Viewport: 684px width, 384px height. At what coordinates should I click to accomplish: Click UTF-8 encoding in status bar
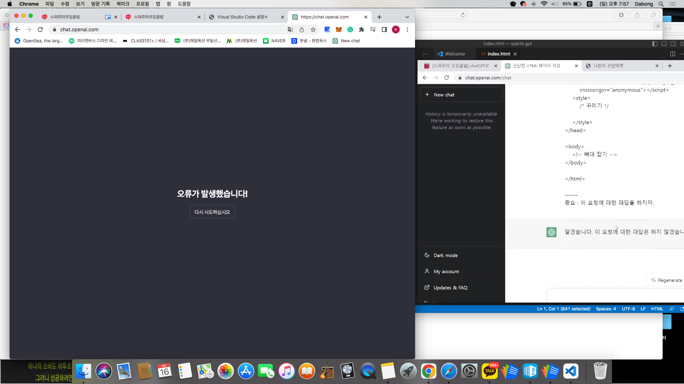click(x=628, y=309)
